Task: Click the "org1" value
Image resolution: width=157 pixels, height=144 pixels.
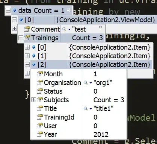Action: 103,83
